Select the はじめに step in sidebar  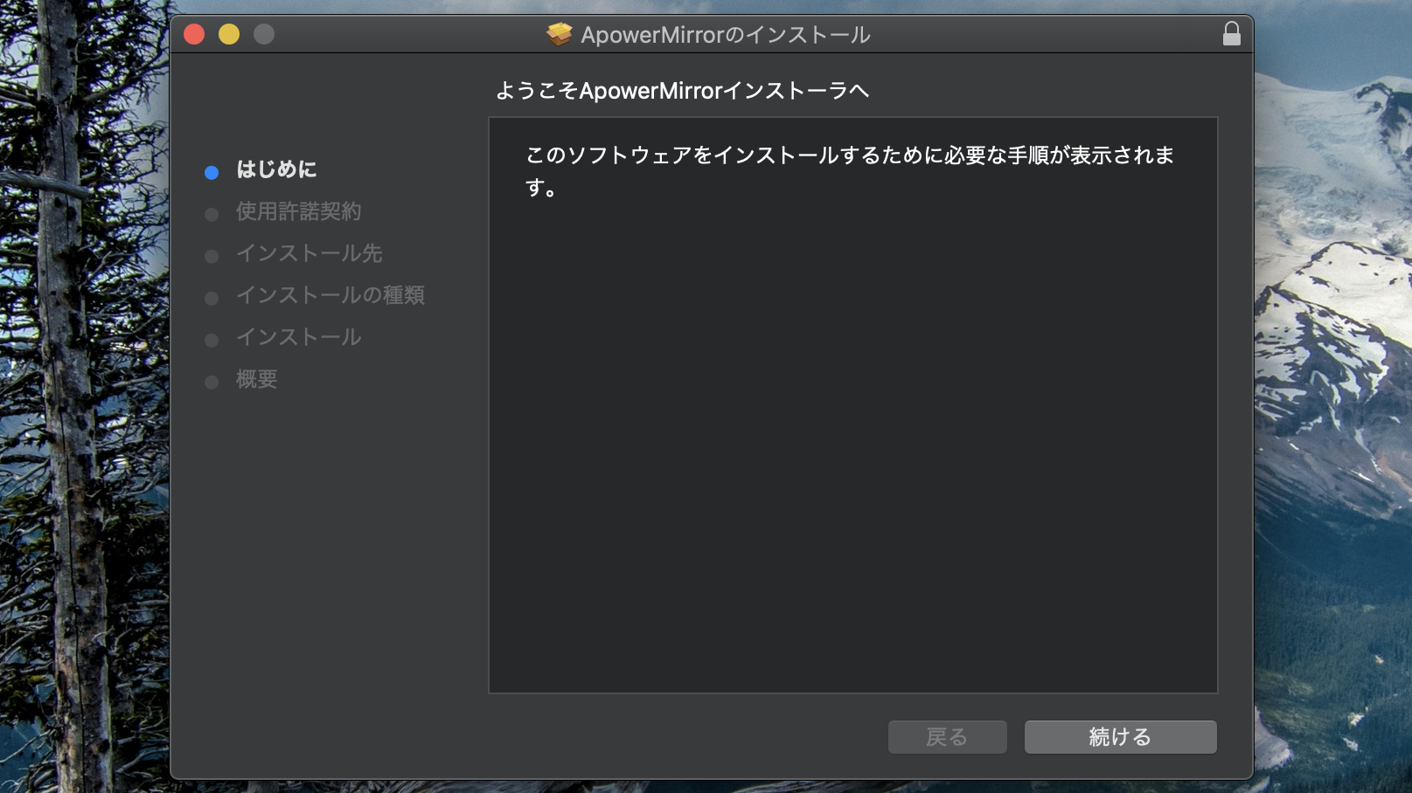276,169
